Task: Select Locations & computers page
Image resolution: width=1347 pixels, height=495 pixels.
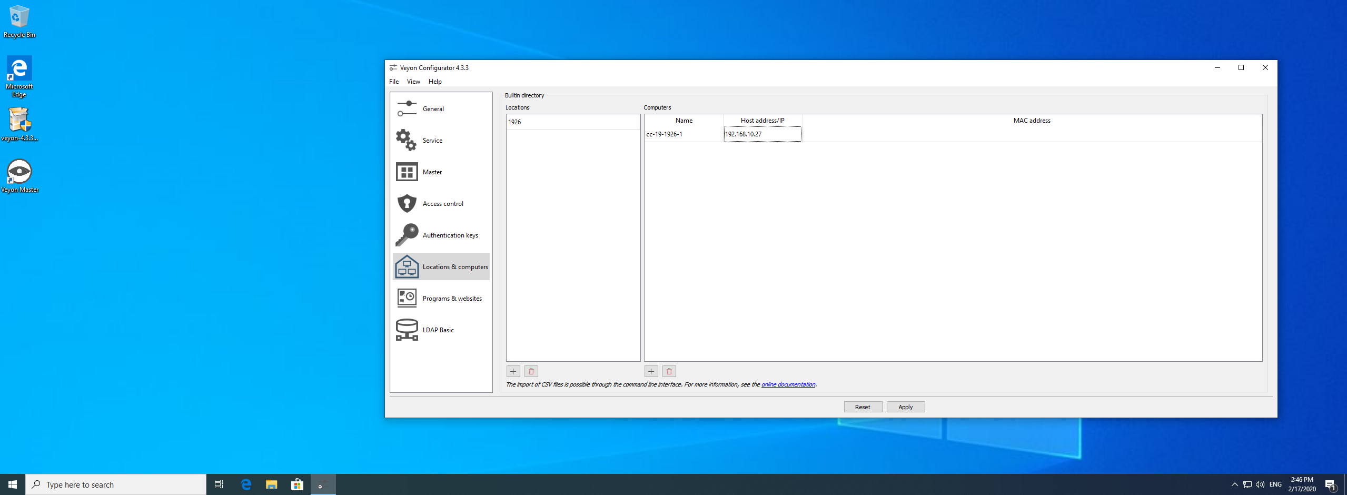Action: (441, 266)
